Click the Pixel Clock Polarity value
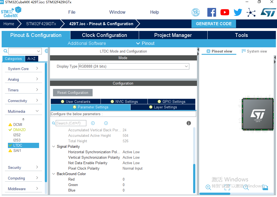Image resolution: width=277 pixels, height=197 pixels. point(132,169)
